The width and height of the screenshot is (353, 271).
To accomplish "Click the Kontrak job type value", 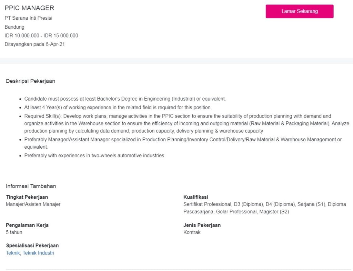I will (192, 232).
